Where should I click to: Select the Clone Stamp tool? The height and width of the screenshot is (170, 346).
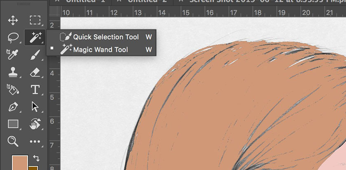[x=13, y=72]
